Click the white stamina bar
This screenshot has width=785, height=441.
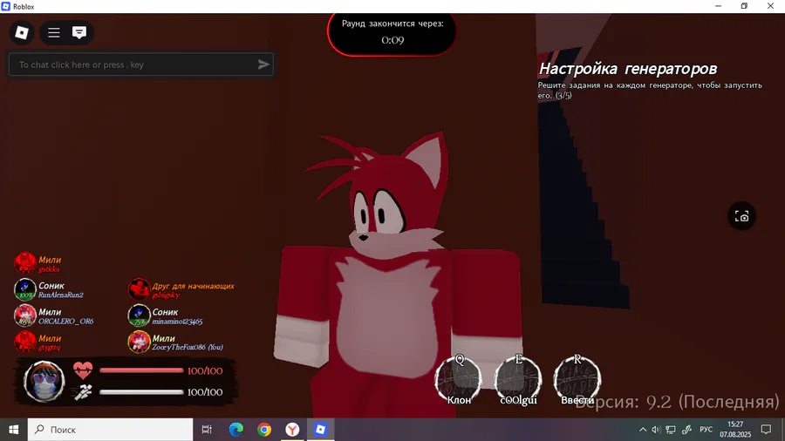click(141, 392)
